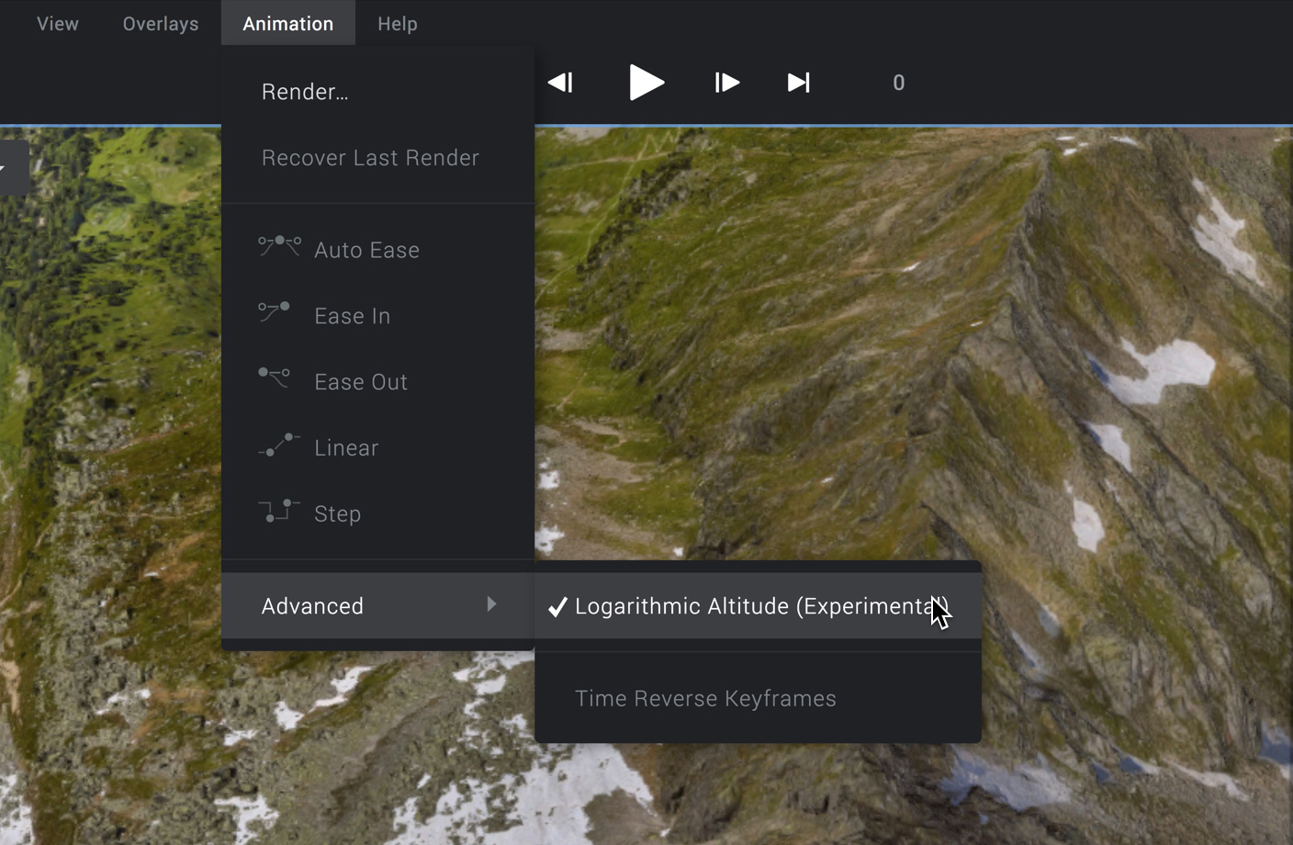
Task: Open the View menu
Action: (58, 24)
